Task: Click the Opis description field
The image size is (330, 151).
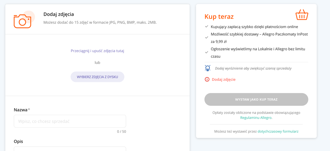Action: (x=70, y=149)
